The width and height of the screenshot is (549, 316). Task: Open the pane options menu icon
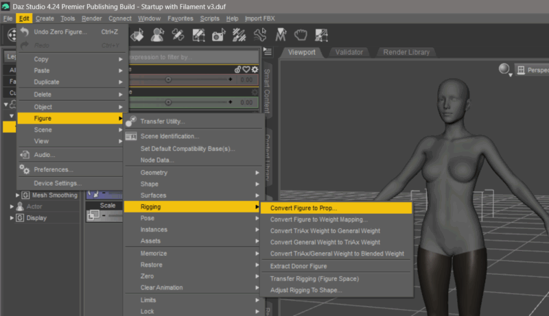pyautogui.click(x=268, y=51)
